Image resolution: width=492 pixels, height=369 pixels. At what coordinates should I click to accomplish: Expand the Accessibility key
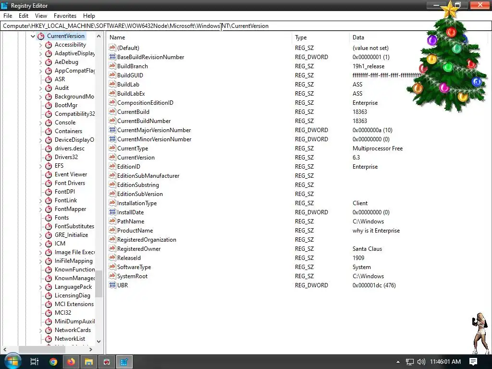[x=40, y=45]
